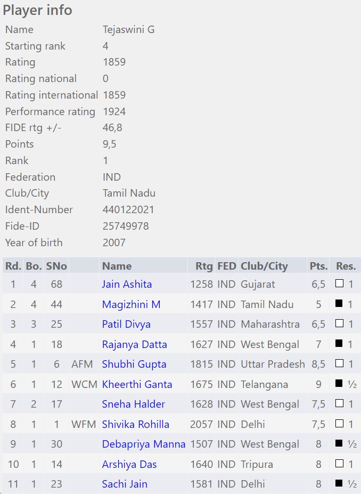Open Sachi Jain's player link
Image resolution: width=361 pixels, height=494 pixels.
point(125,484)
